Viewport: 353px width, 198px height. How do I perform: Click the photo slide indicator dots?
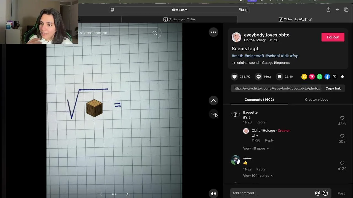114,194
